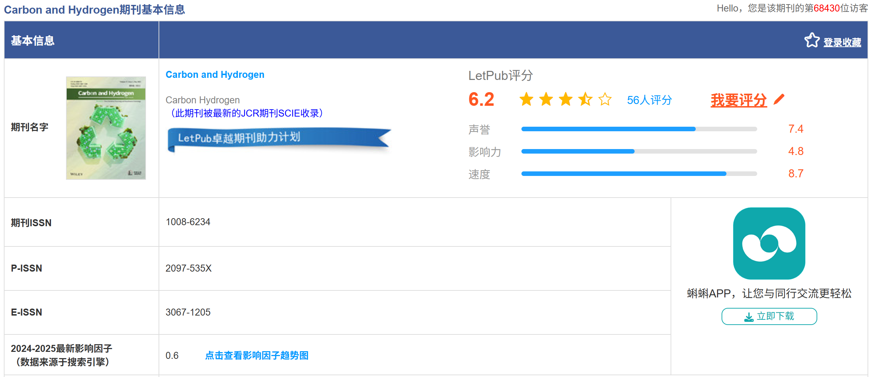Screen dimensions: 870x377
Task: Click the 速度 speed score bar
Action: (638, 174)
